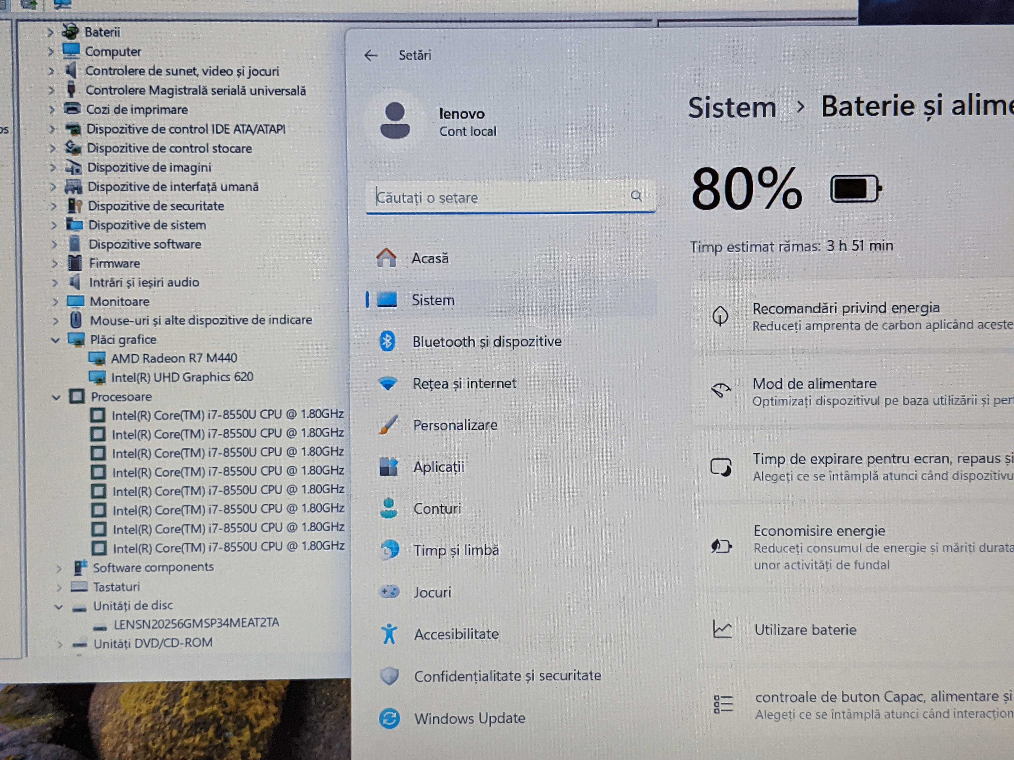Select Dispozitive de interfață umană
The width and height of the screenshot is (1014, 760).
173,187
